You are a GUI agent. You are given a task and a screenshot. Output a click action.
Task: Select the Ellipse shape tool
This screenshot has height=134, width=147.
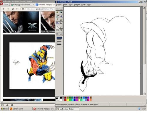(57, 34)
